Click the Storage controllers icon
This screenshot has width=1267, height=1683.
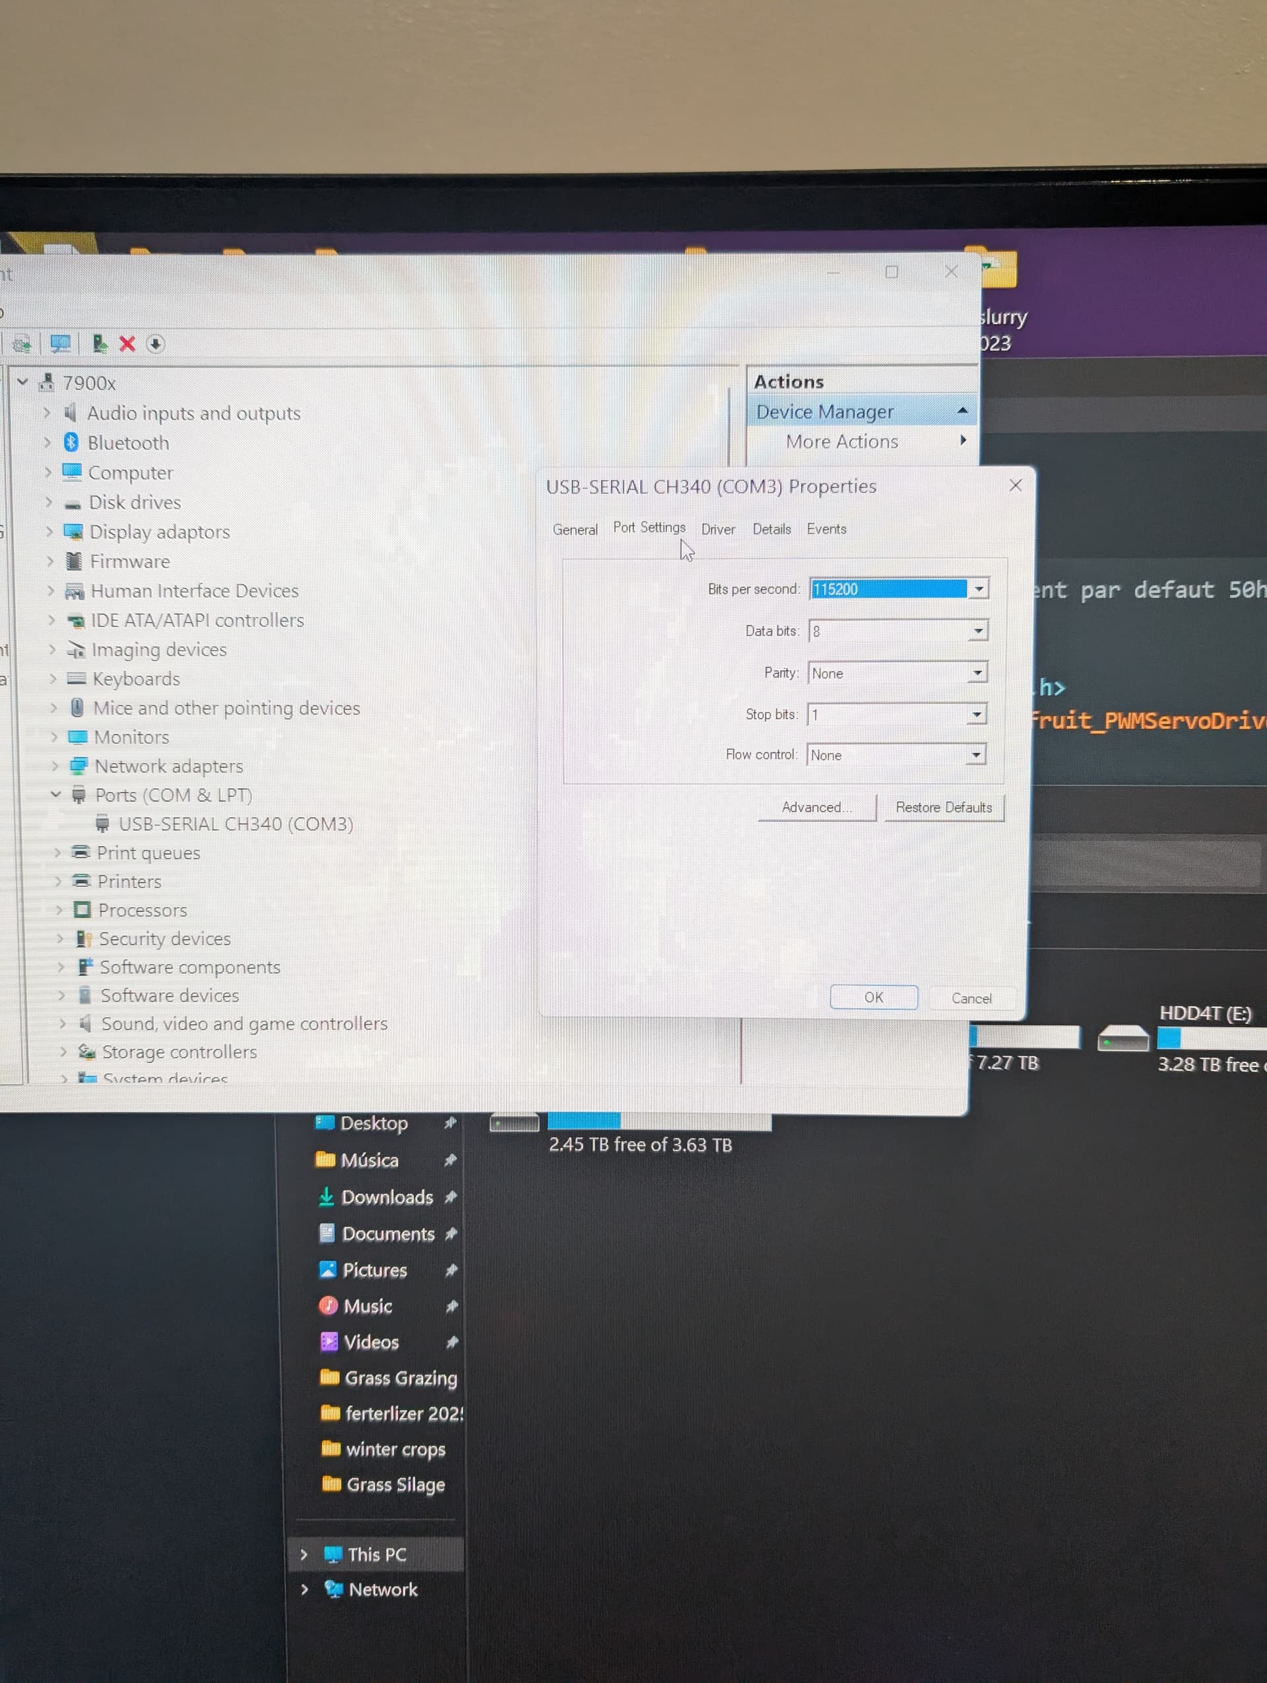coord(86,1051)
